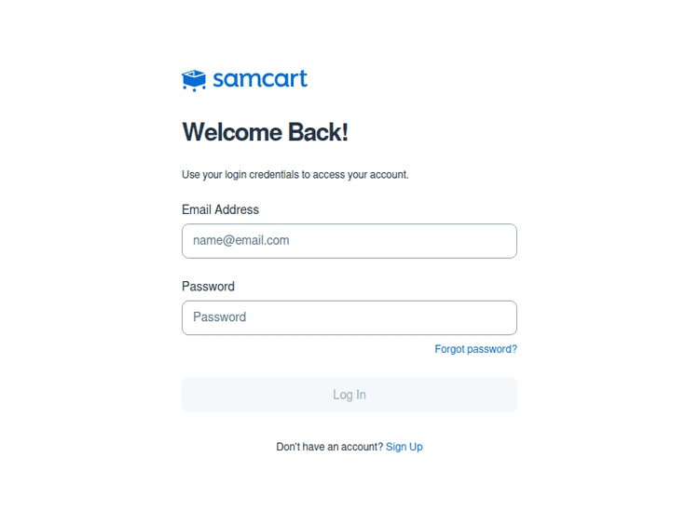This screenshot has width=699, height=524.
Task: Focus the Password input field
Action: point(349,317)
